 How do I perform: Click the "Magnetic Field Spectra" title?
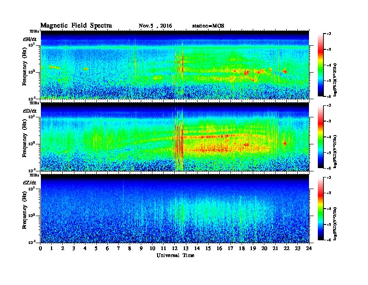pos(76,26)
